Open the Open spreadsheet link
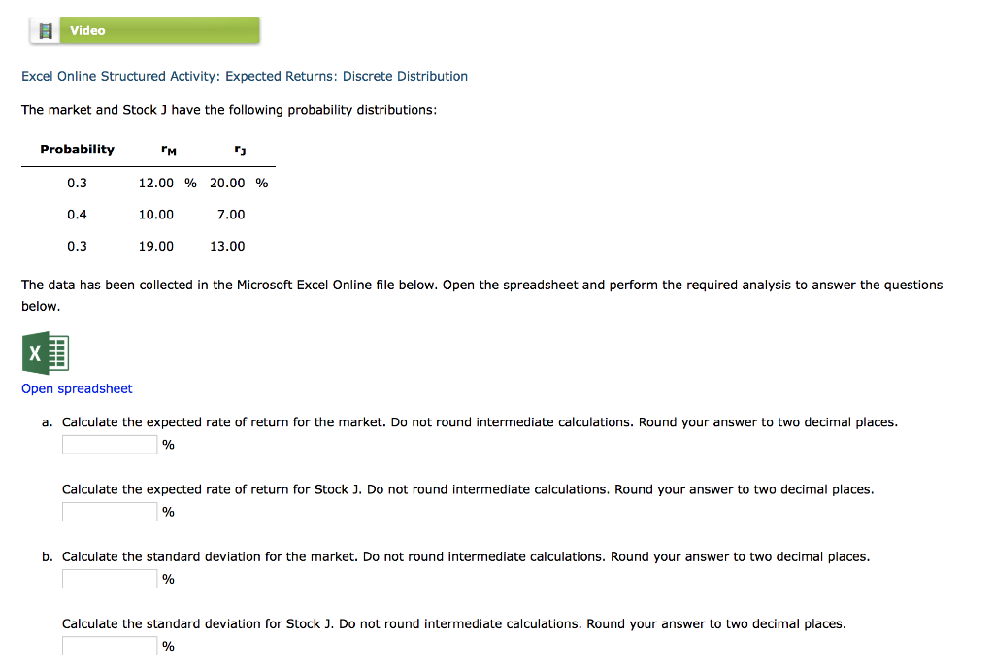The height and width of the screenshot is (672, 994). (77, 388)
